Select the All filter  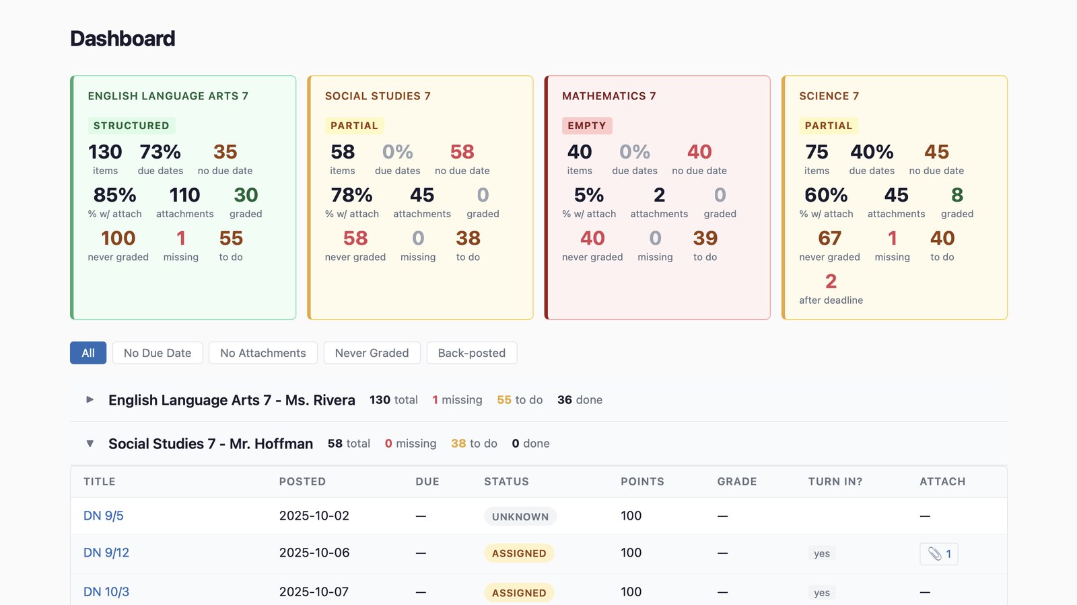pyautogui.click(x=88, y=353)
